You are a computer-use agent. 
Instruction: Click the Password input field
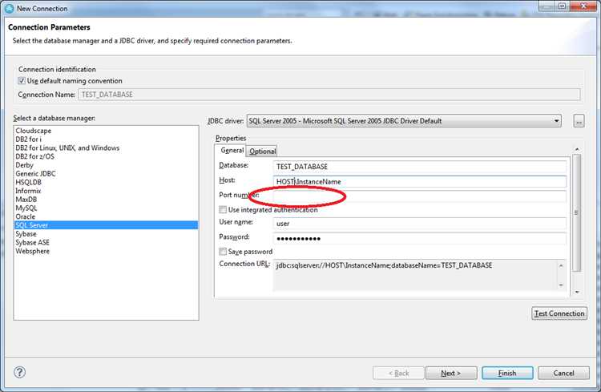(420, 238)
